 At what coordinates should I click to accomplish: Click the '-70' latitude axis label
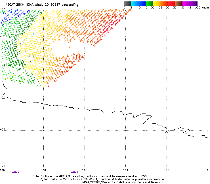pos(3,166)
